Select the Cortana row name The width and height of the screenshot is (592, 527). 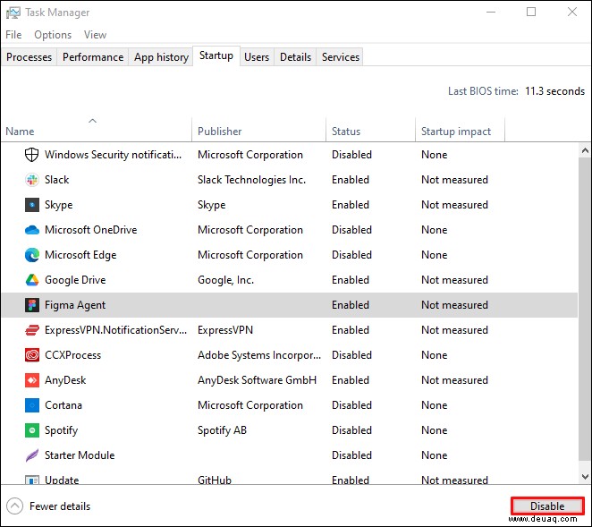(x=63, y=405)
